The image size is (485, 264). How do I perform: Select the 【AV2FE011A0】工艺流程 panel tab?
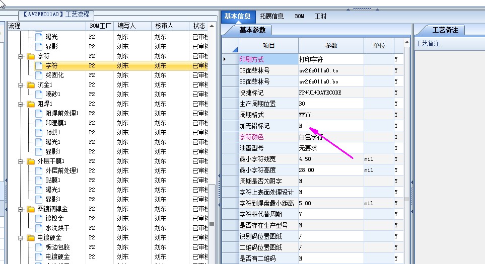pos(56,14)
